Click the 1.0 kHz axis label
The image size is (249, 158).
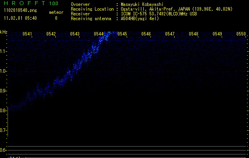[x=3, y=71]
